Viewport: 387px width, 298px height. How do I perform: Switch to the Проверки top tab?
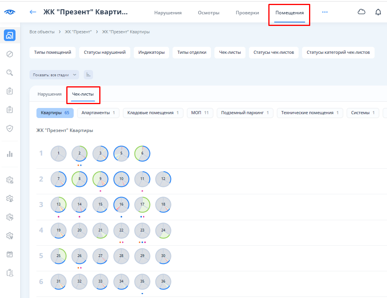pos(247,13)
